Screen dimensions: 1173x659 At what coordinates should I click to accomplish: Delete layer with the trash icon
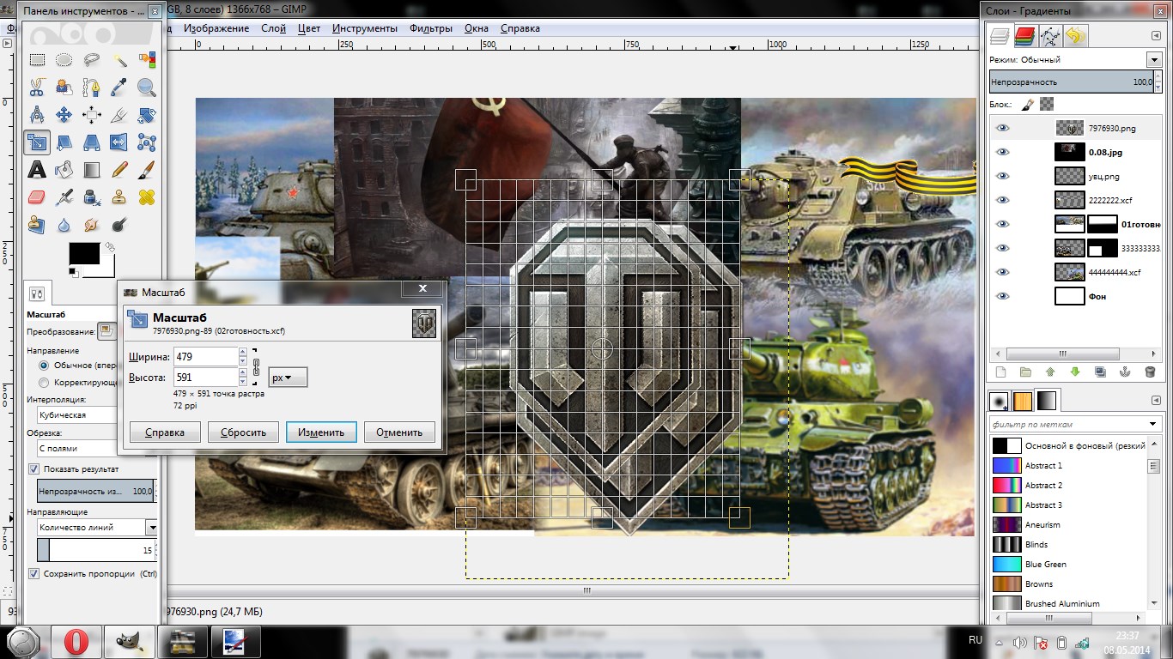[1151, 372]
